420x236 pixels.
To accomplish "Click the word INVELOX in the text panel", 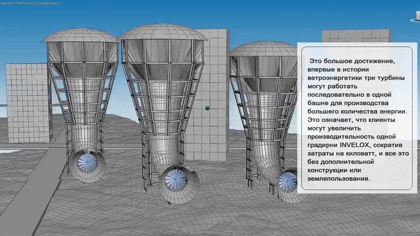I will click(355, 145).
